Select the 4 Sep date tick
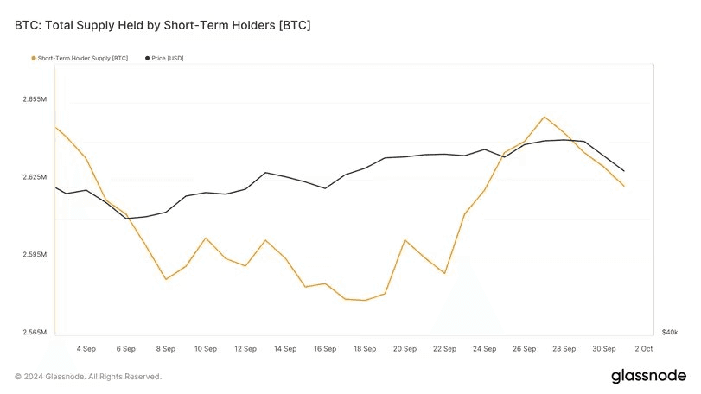 coord(86,349)
